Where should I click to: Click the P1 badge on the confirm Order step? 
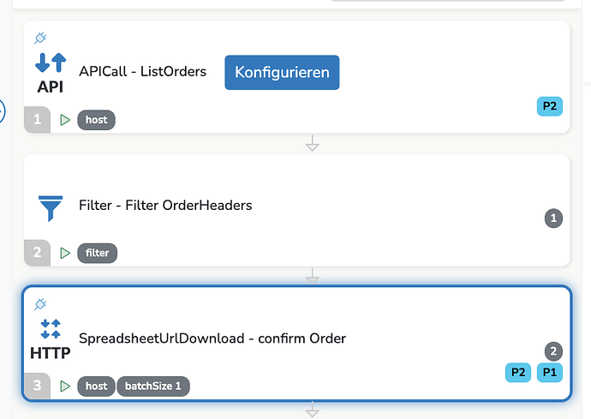[549, 372]
